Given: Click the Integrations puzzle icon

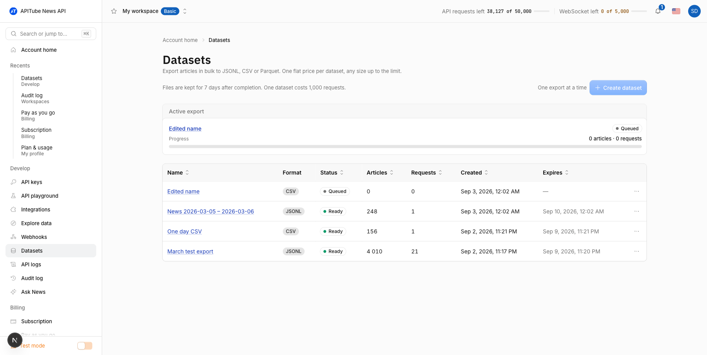Looking at the screenshot, I should (13, 209).
